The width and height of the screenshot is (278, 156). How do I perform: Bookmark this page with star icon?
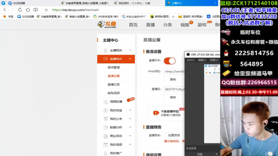46,10
